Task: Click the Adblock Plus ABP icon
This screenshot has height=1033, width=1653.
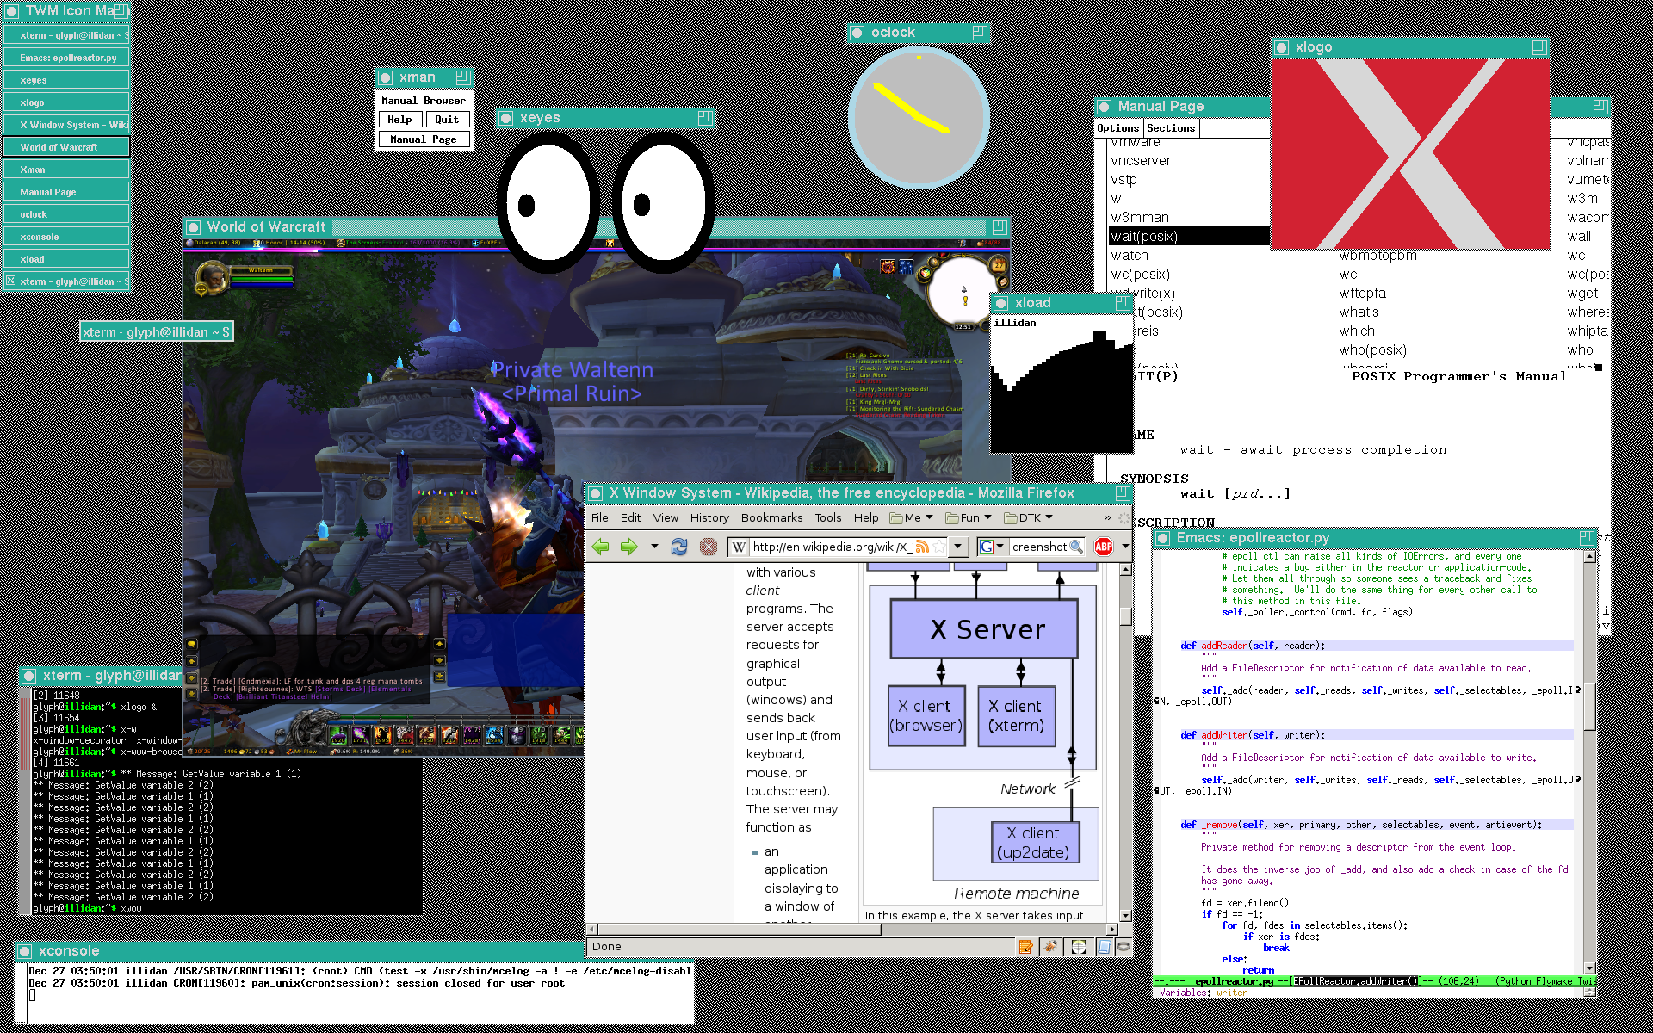Action: coord(1104,547)
